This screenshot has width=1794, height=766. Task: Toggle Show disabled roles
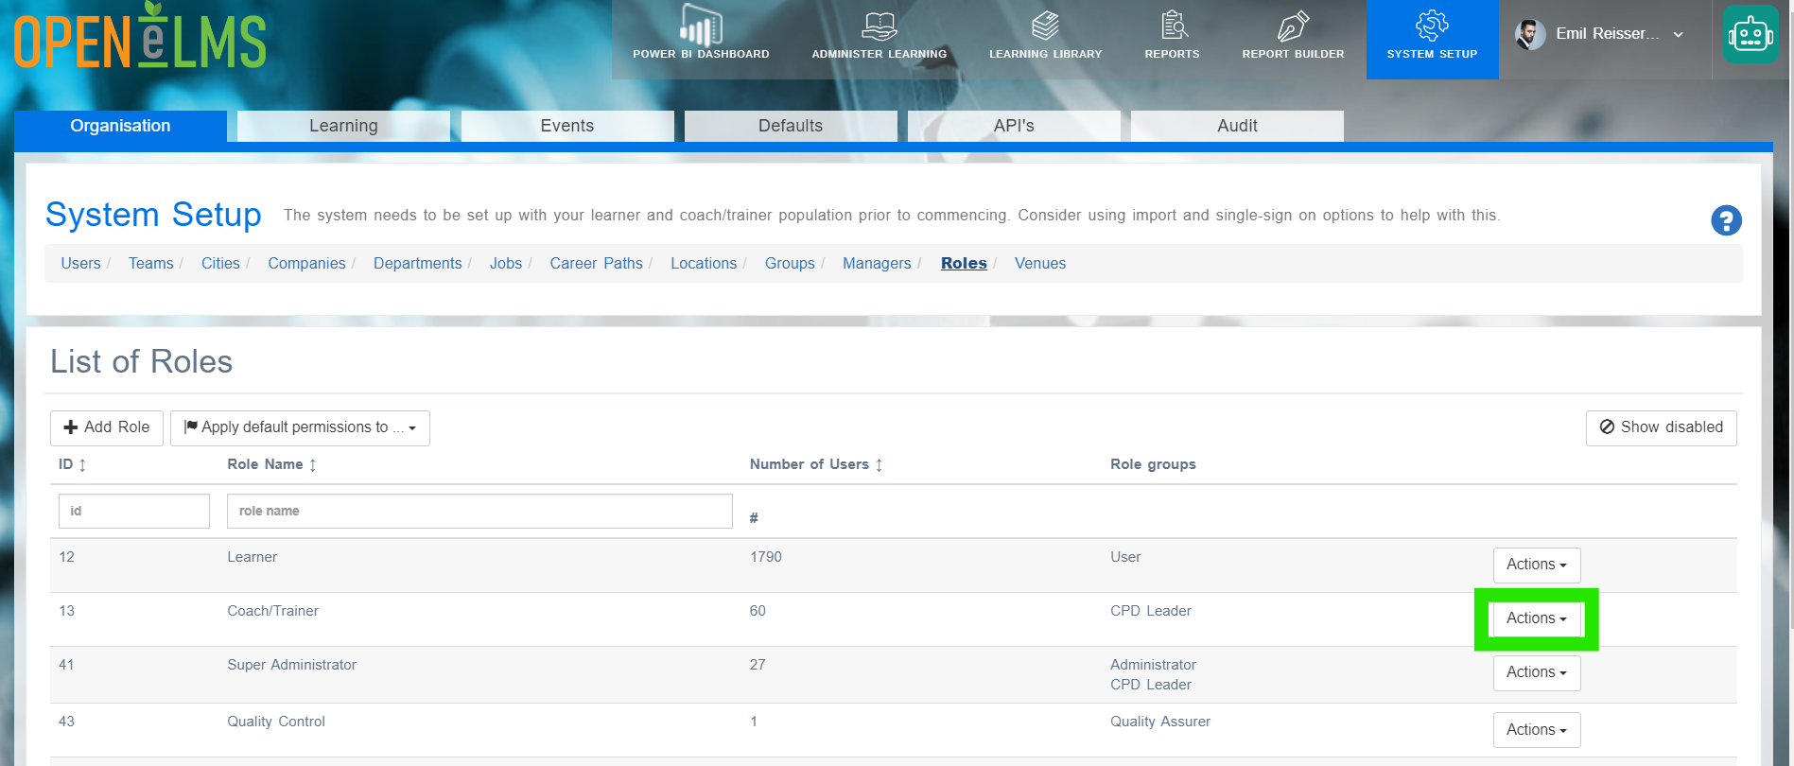pyautogui.click(x=1661, y=427)
